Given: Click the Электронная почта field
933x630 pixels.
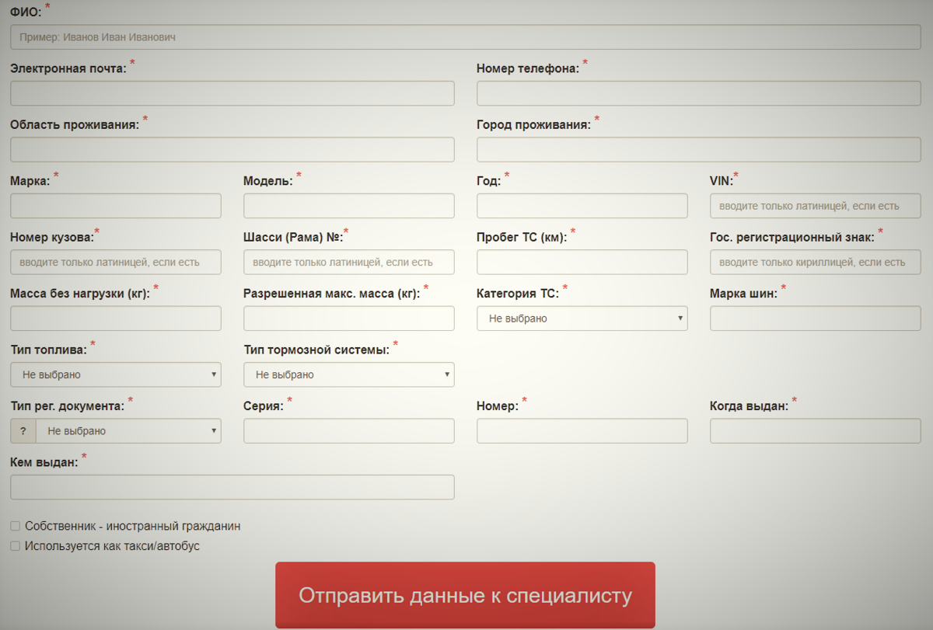Looking at the screenshot, I should pos(232,93).
